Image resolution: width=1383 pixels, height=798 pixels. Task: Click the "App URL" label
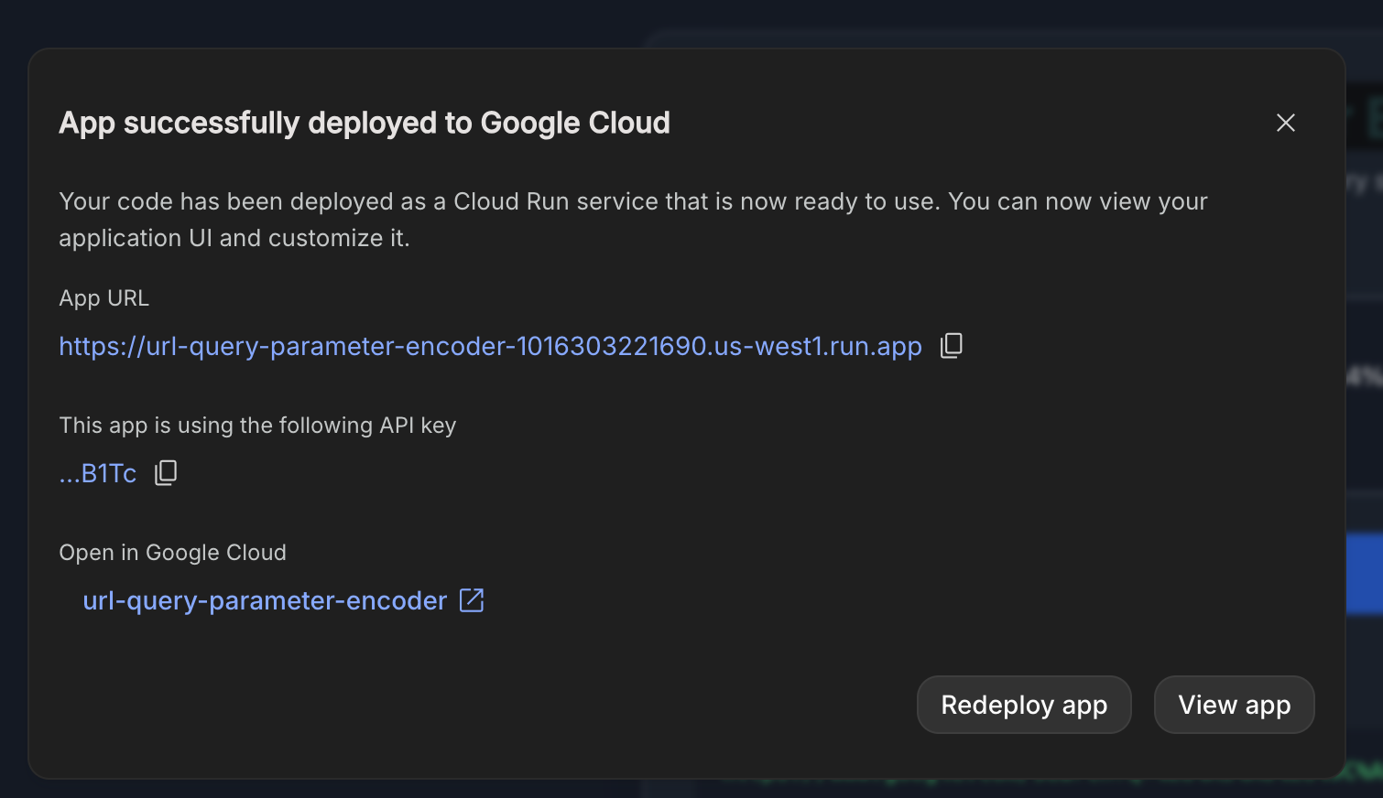pos(104,298)
